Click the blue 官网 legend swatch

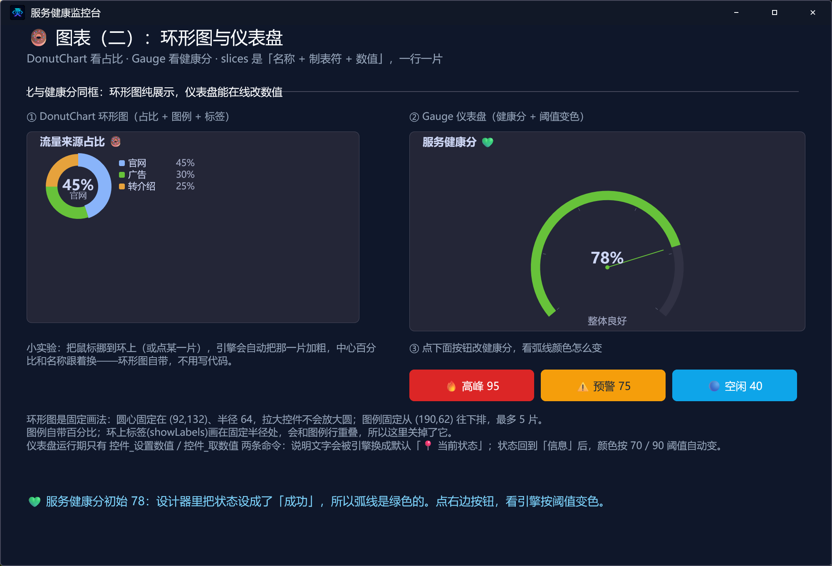click(122, 163)
